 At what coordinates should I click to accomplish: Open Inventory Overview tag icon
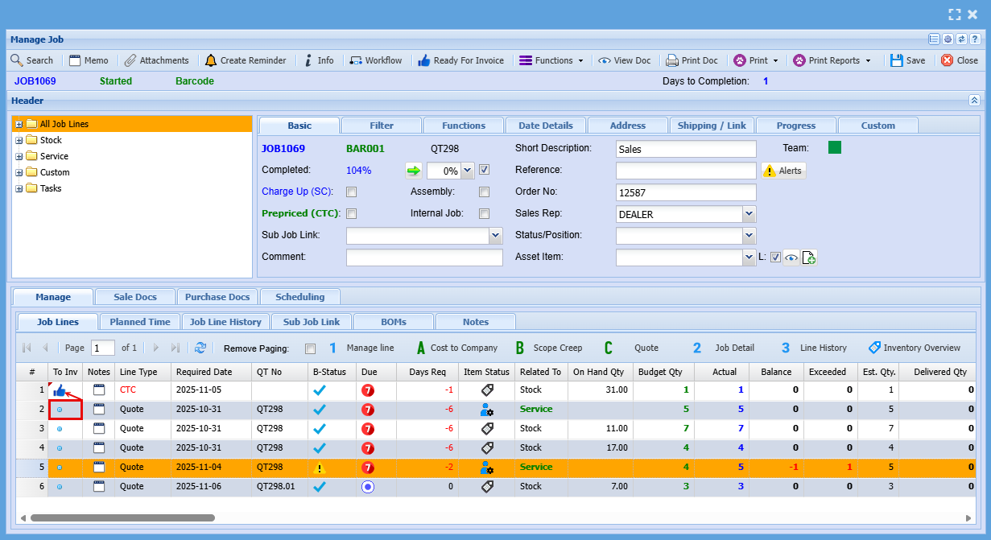coord(874,348)
